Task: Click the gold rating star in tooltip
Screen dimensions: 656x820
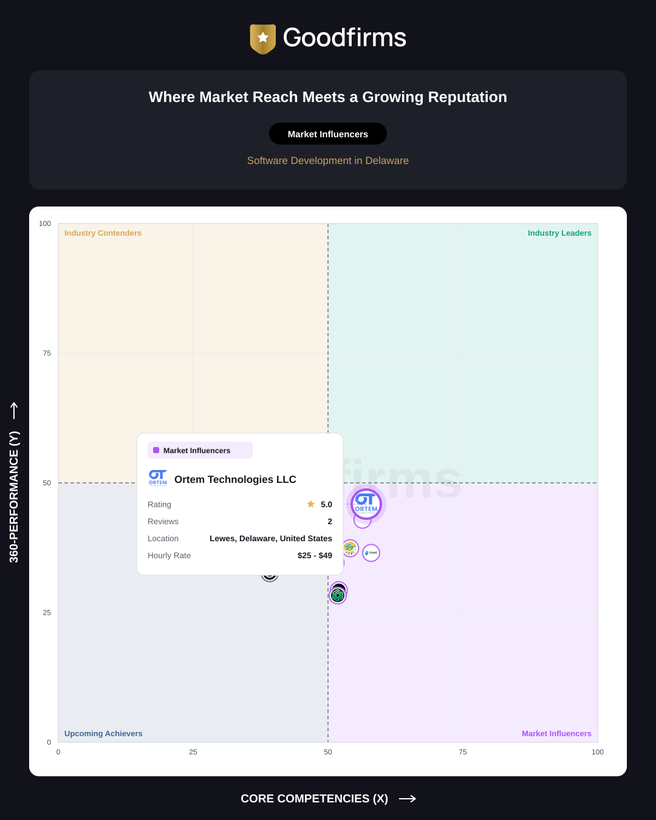Action: (x=311, y=504)
